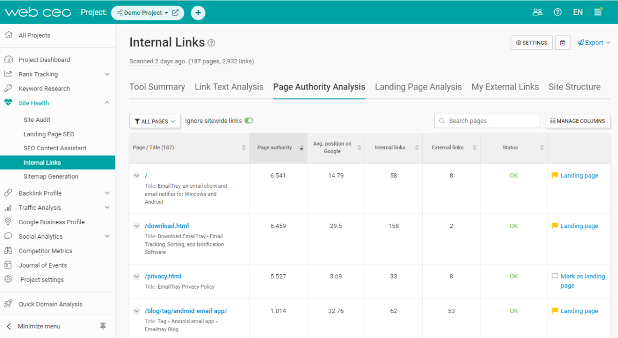Click the Landing page flag for /download.html

578,226
